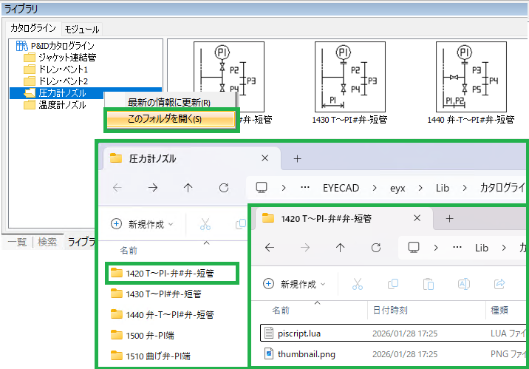Click the paste clipboard icon in 1420 folder window
Image resolution: width=529 pixels, height=369 pixels.
click(x=428, y=284)
